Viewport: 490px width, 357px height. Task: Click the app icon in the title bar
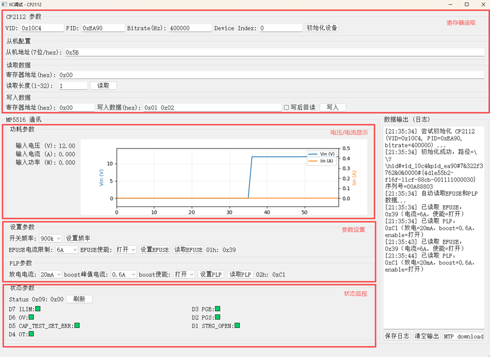tap(4, 4)
